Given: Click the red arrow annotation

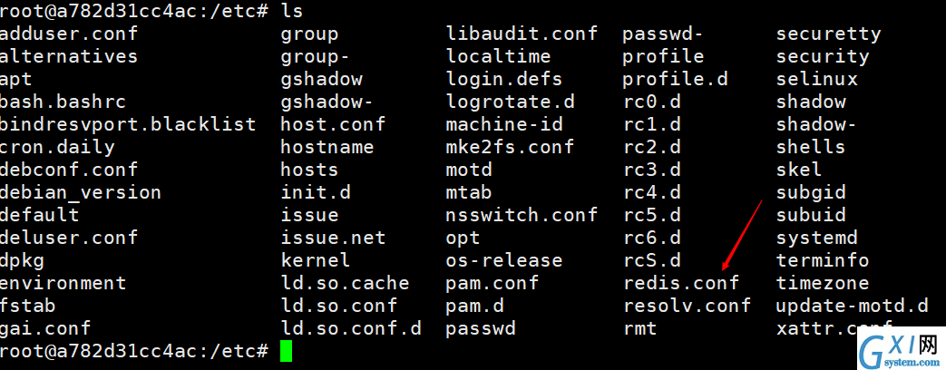Looking at the screenshot, I should [x=742, y=236].
